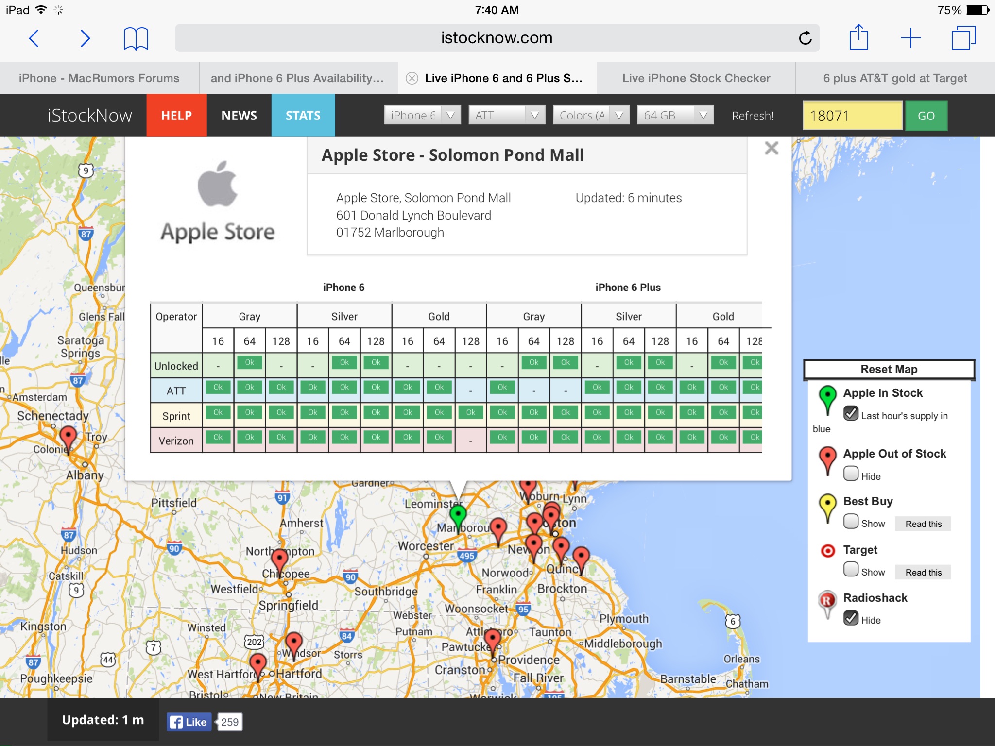
Task: Open the 64 GB storage dropdown
Action: click(675, 115)
